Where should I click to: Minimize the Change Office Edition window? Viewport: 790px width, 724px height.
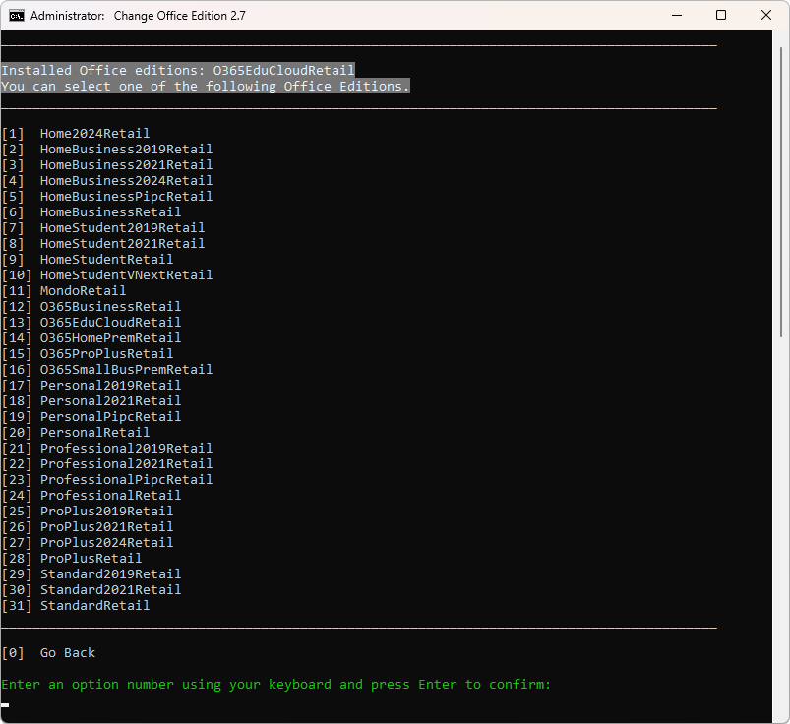[x=676, y=16]
